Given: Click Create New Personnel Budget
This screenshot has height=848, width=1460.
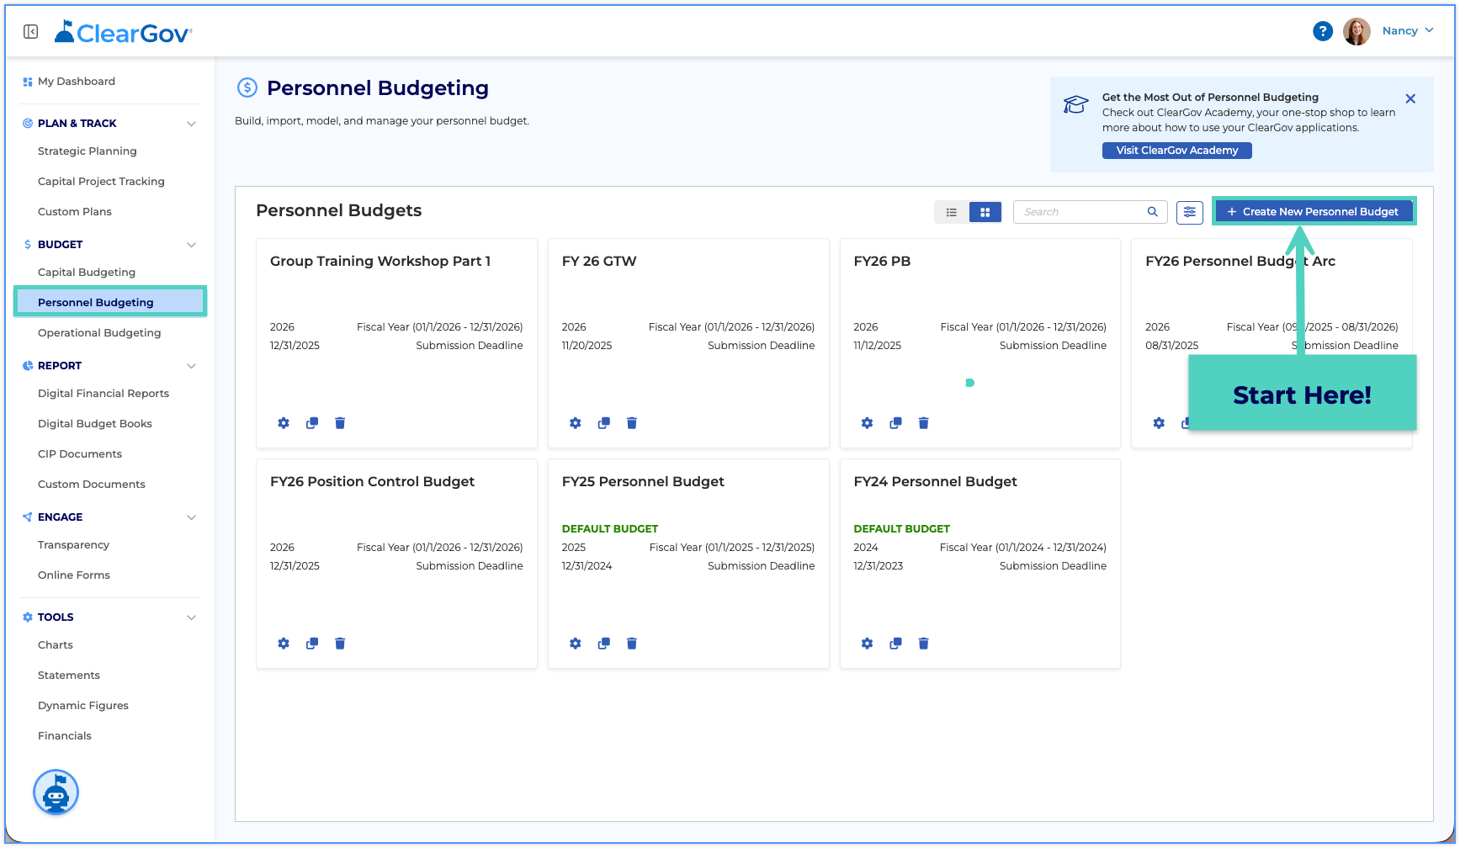Looking at the screenshot, I should tap(1314, 212).
